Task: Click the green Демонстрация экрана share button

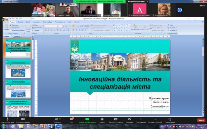Action: pos(87,119)
